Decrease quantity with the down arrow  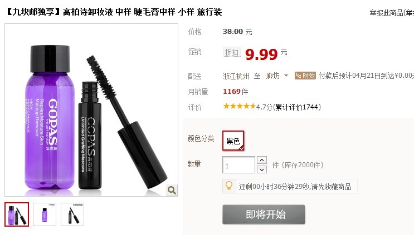(x=262, y=169)
